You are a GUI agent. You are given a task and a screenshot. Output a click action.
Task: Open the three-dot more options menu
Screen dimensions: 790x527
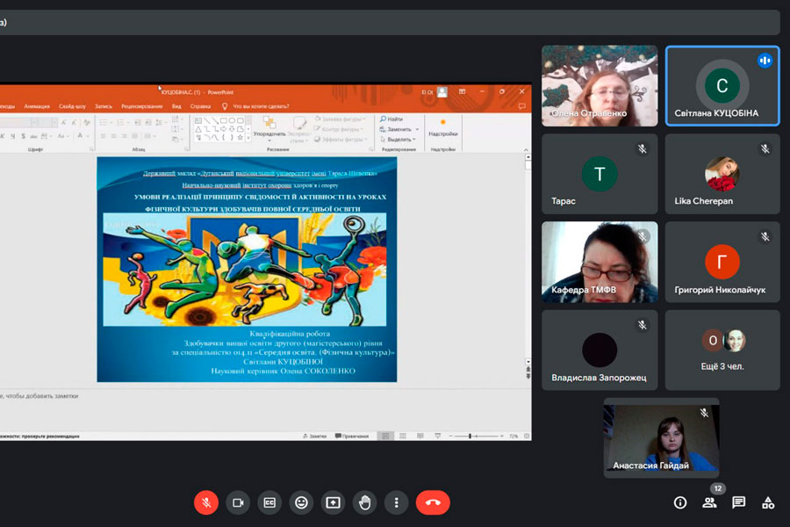coord(396,502)
